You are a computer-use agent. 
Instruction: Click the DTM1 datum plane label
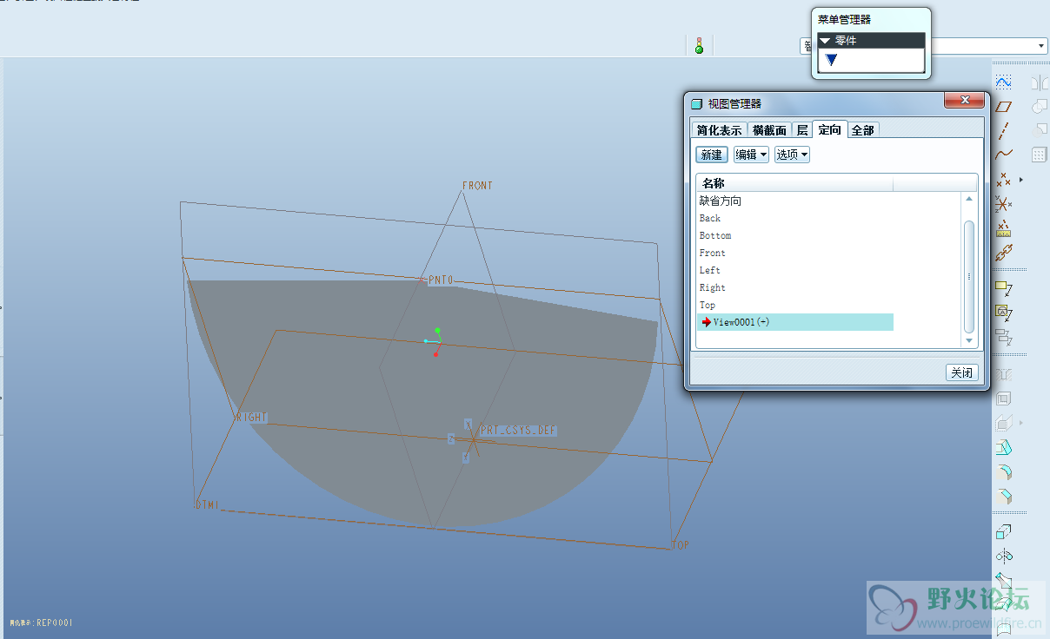click(207, 504)
